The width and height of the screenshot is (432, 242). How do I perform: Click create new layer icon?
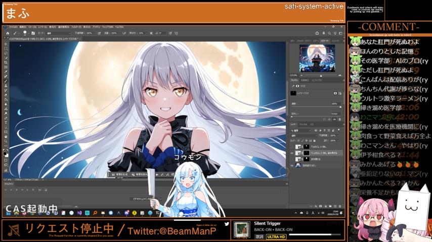pos(335,206)
